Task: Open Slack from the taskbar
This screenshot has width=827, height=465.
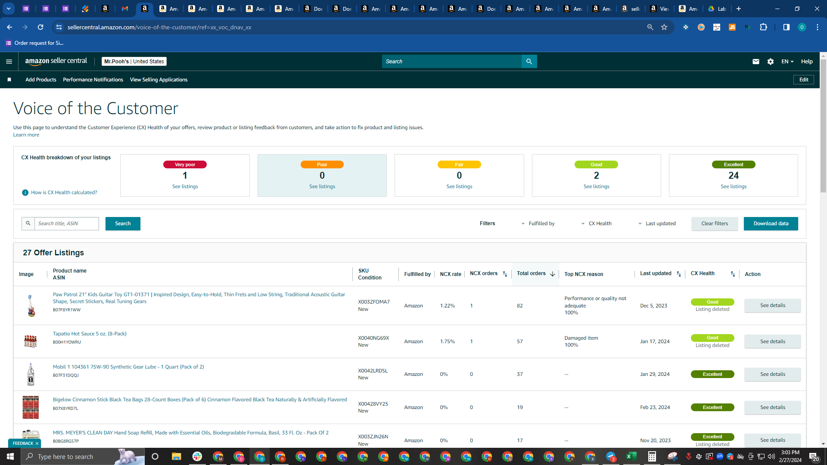Action: pyautogui.click(x=197, y=456)
